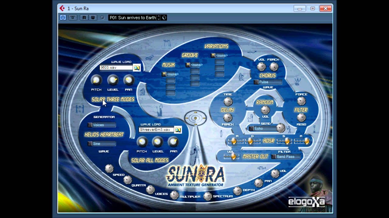Click the Cubase logo in title bar

62,8
